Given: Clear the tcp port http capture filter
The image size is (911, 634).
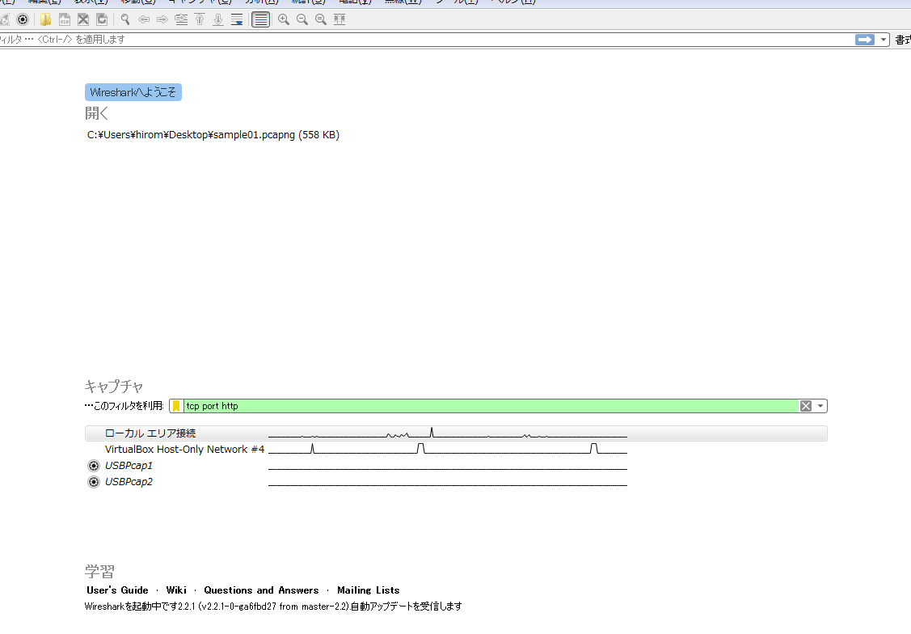Looking at the screenshot, I should [805, 406].
